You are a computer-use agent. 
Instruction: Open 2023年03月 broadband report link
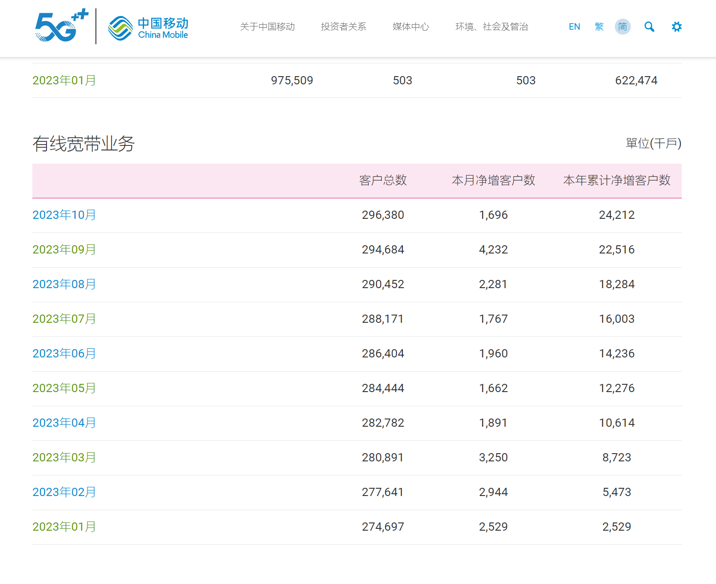click(x=64, y=458)
